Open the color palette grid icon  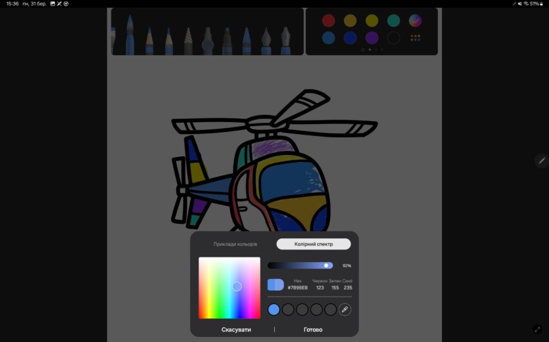415,38
